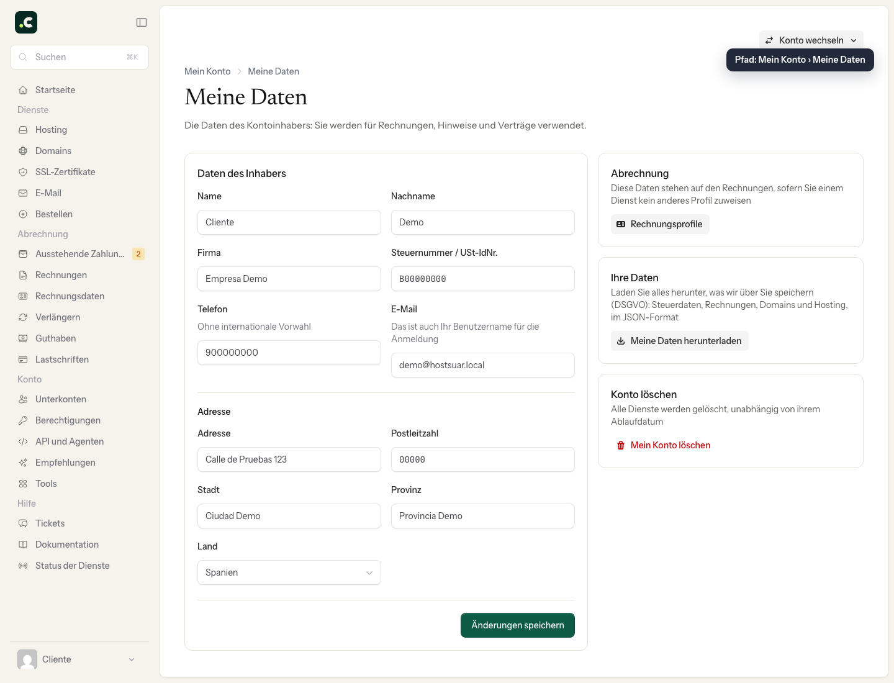The width and height of the screenshot is (894, 683).
Task: Click the Hosting sidebar icon
Action: 23,130
